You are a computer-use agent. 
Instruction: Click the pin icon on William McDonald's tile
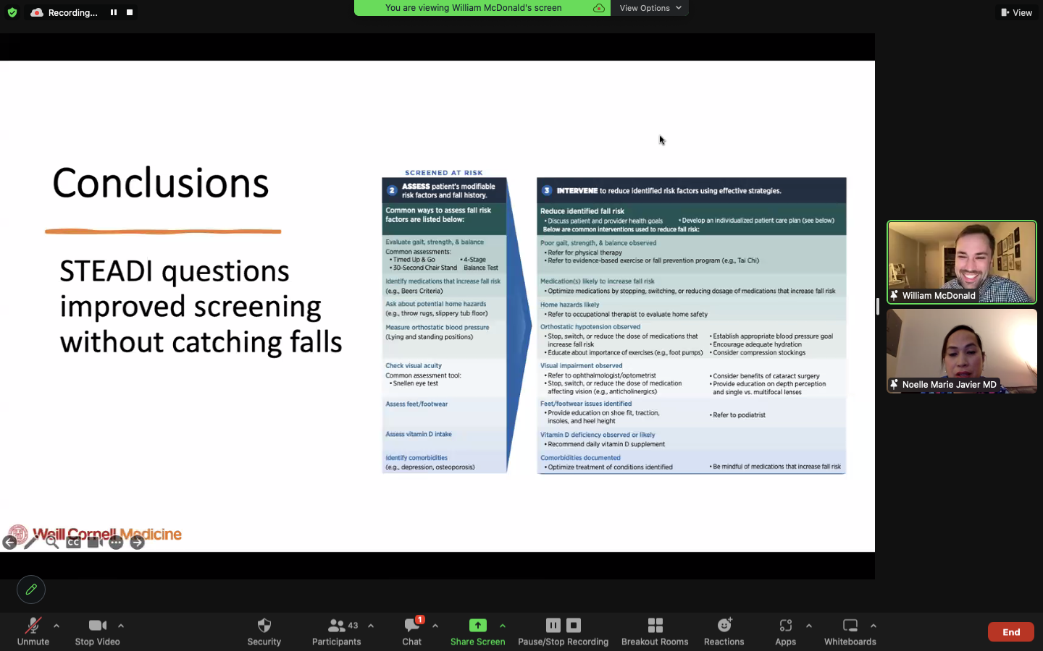click(x=895, y=295)
